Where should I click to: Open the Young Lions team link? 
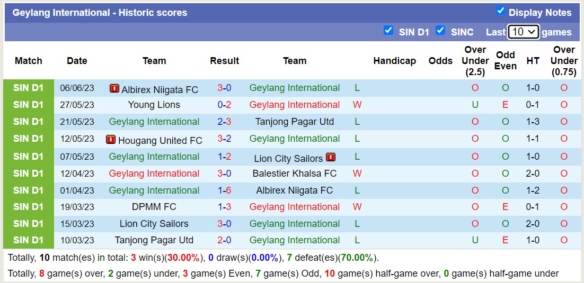point(154,105)
